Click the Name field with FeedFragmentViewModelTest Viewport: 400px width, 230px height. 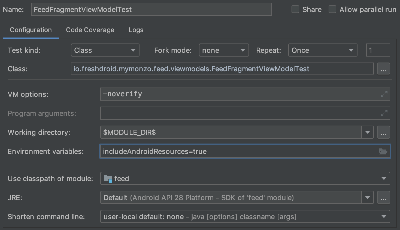[x=151, y=10]
